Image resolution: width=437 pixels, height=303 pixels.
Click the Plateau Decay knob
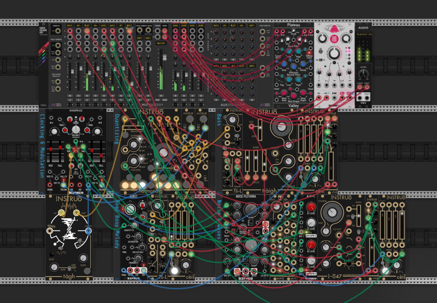coord(303,64)
